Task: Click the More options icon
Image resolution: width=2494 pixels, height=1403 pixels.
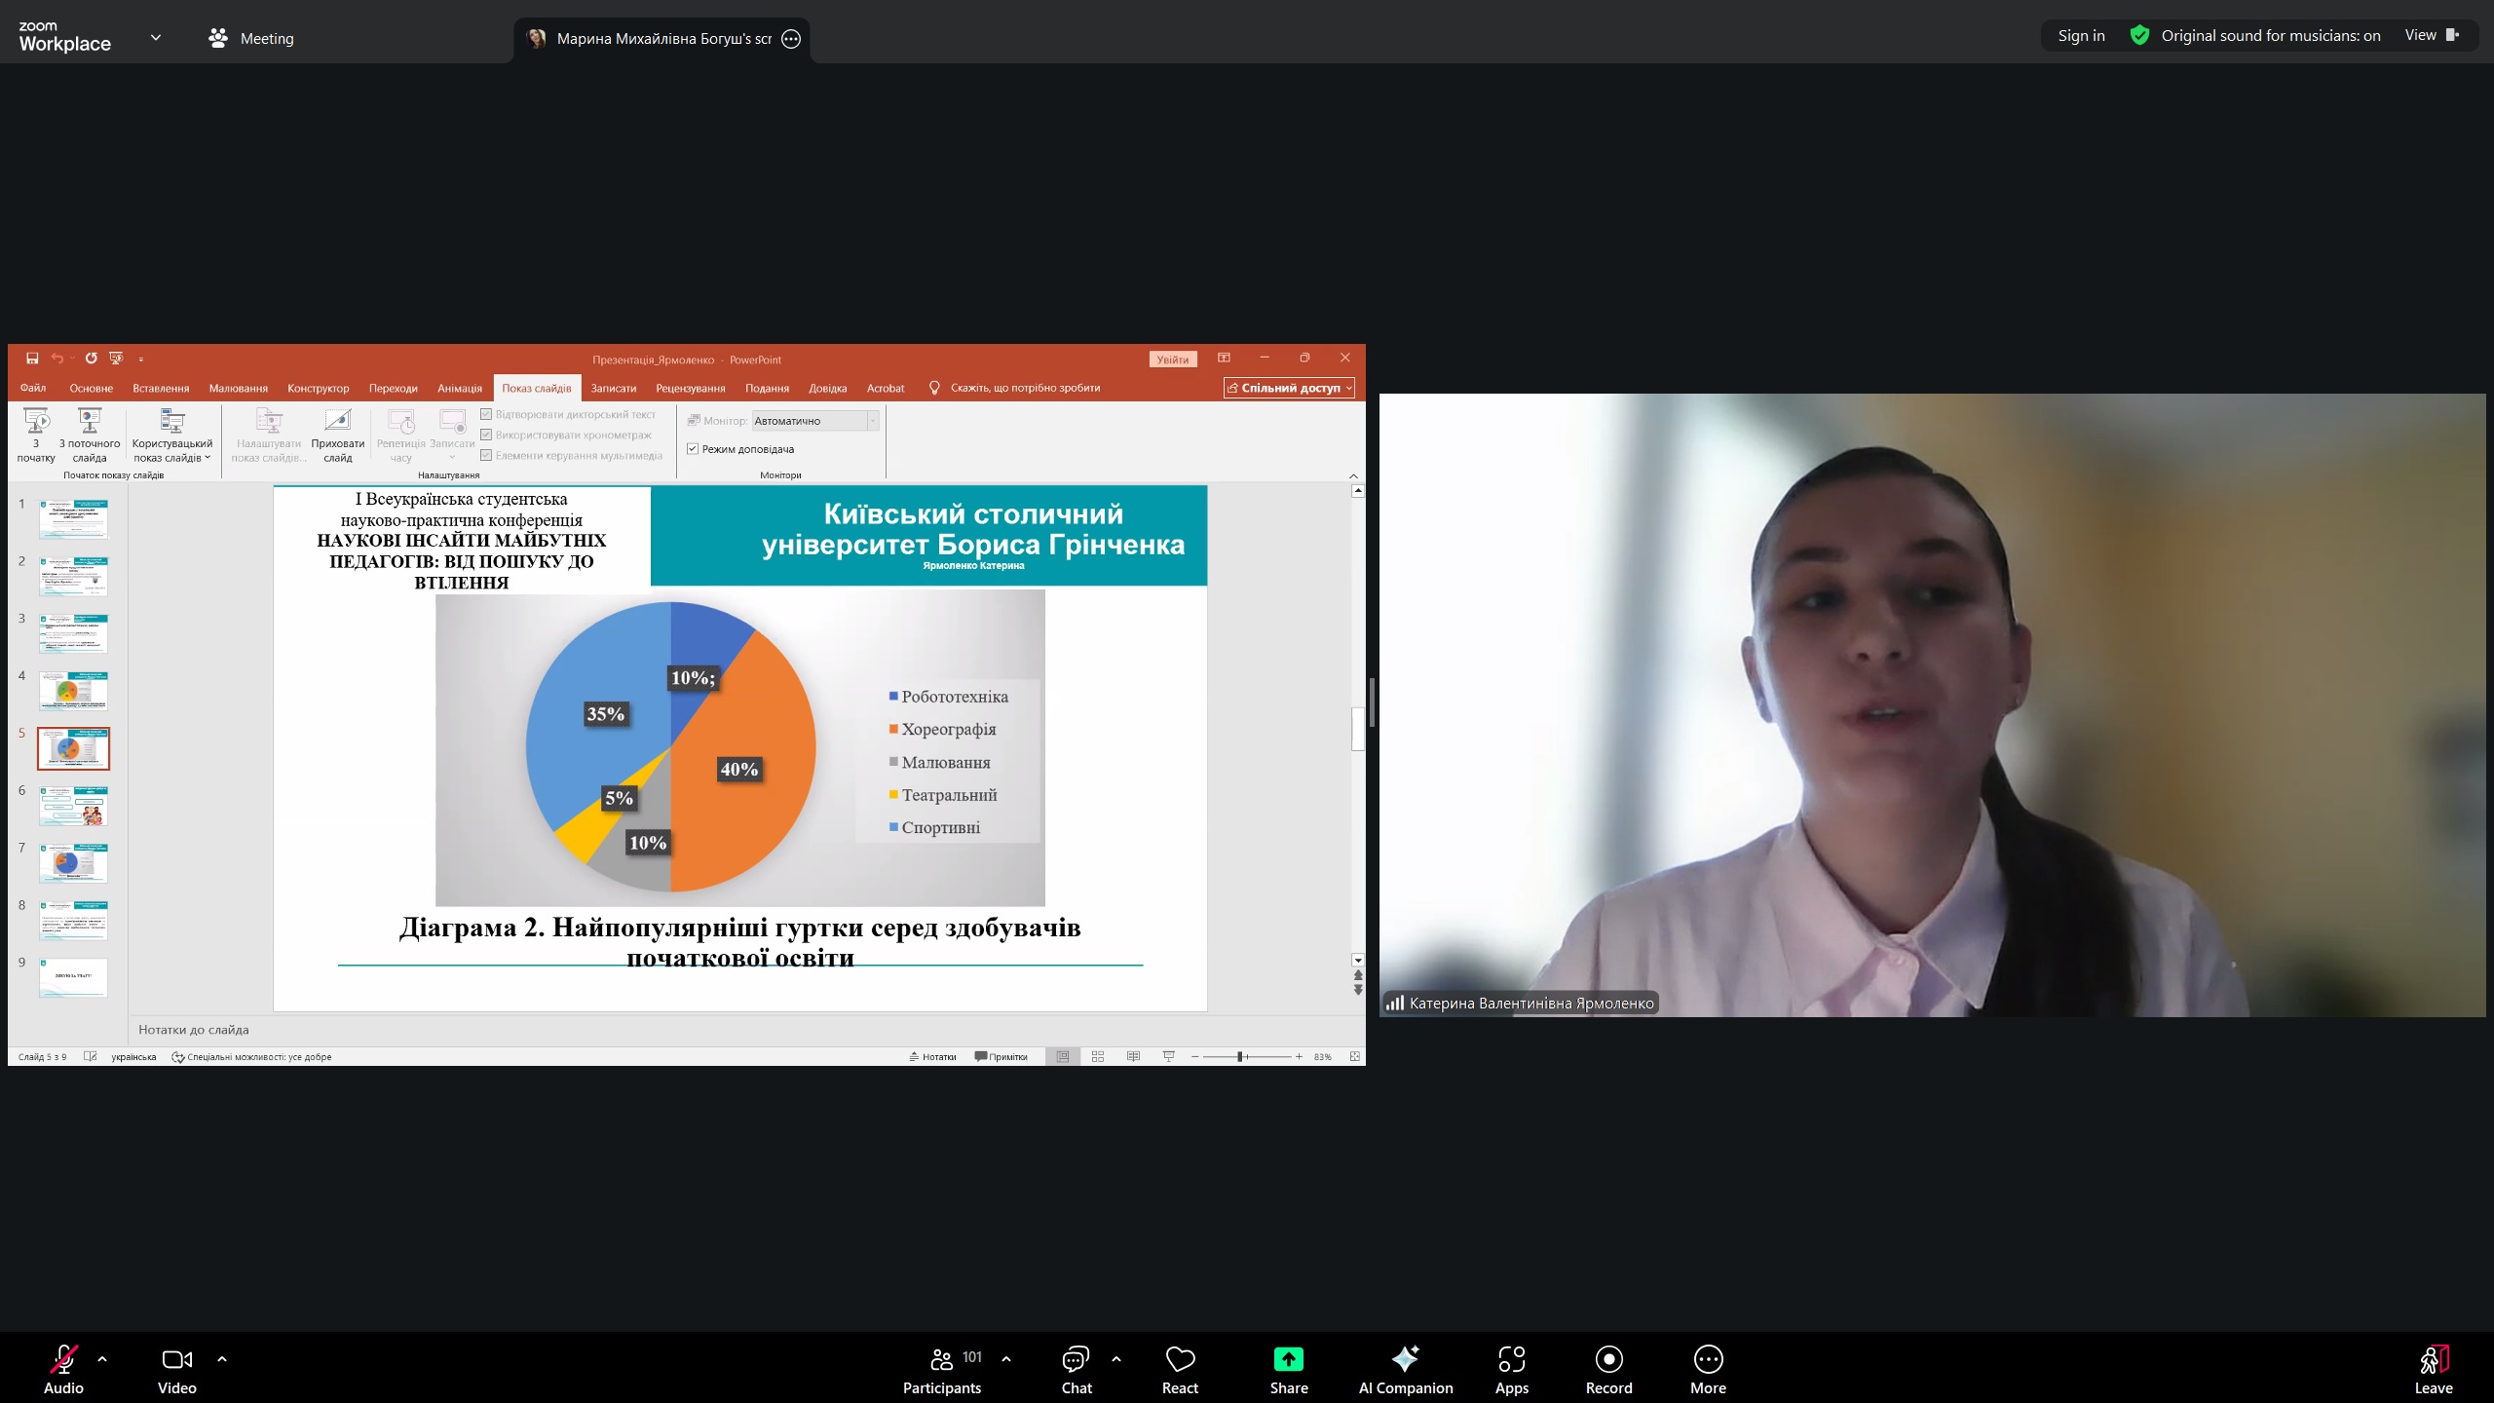Action: (1708, 1359)
